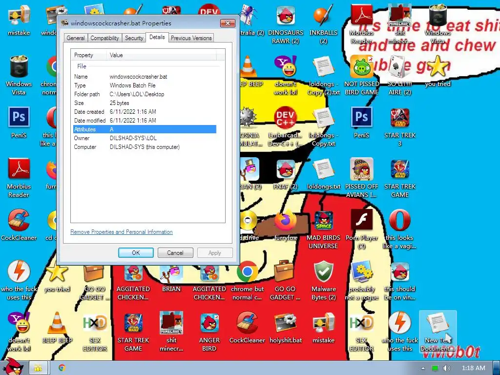
Task: Select the Owner row DILSHAD-SYS\LOL
Action: tap(145, 138)
